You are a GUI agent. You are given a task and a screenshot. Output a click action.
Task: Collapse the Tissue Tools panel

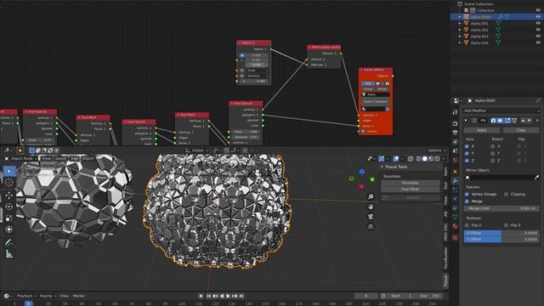click(382, 167)
